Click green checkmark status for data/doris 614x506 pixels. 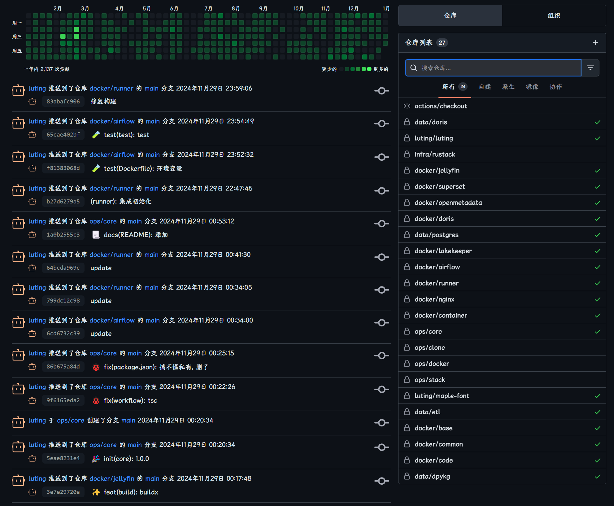point(597,122)
